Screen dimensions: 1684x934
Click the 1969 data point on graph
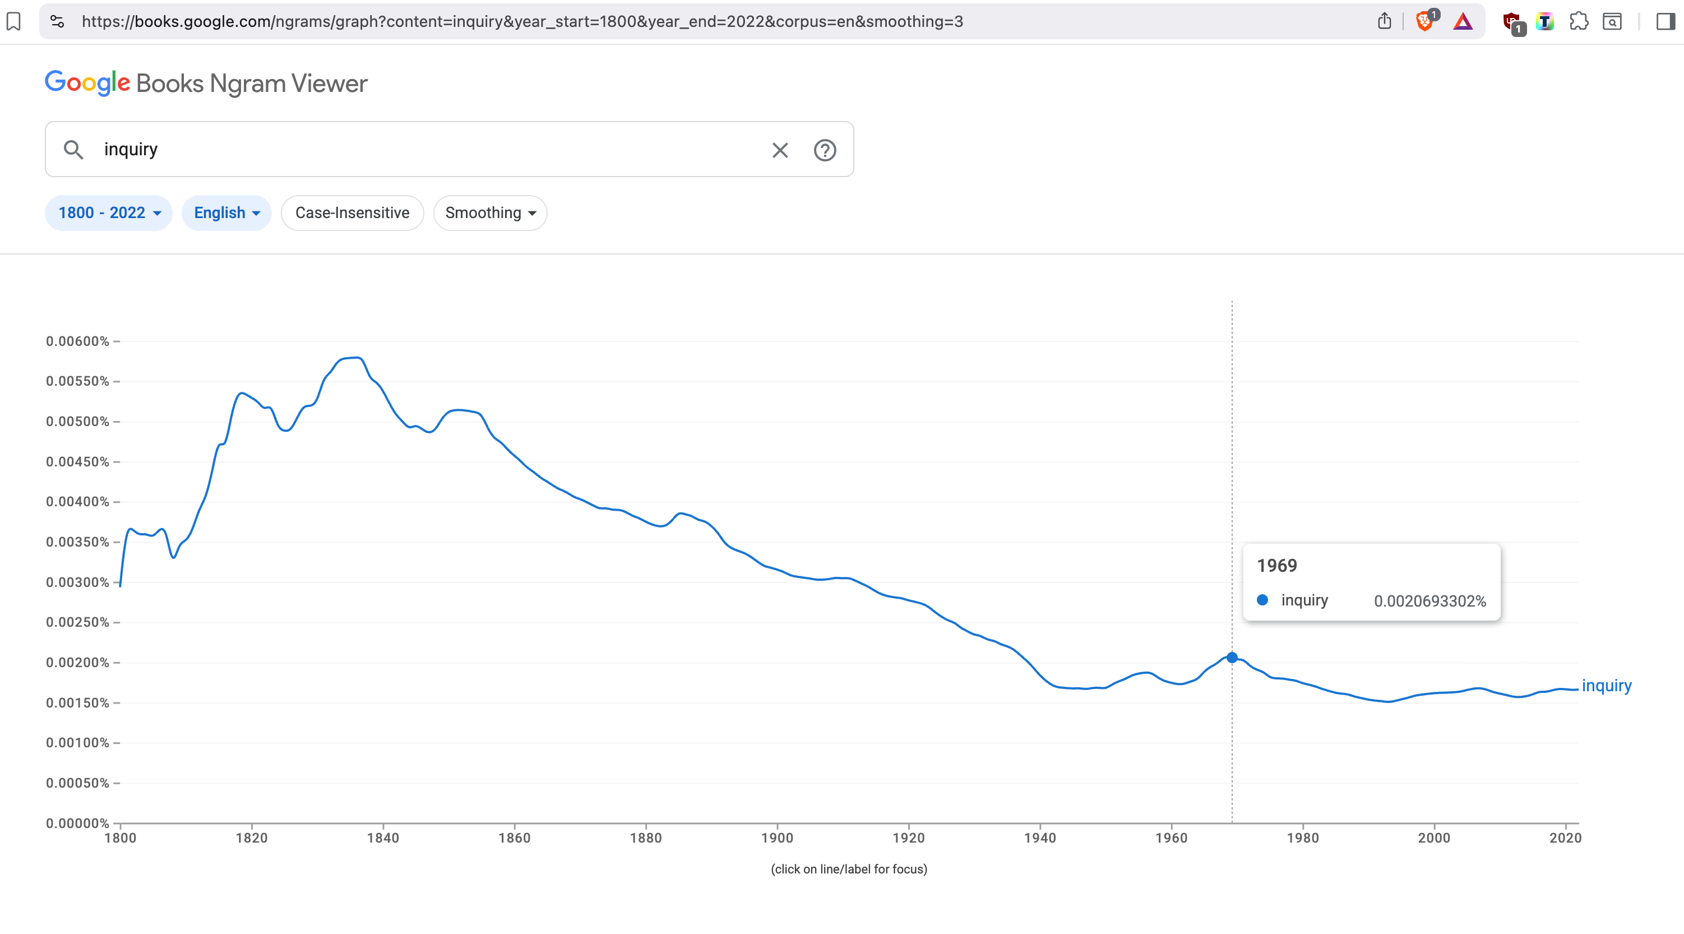1232,658
